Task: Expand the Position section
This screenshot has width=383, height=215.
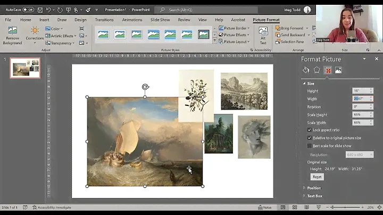Action: (x=314, y=188)
